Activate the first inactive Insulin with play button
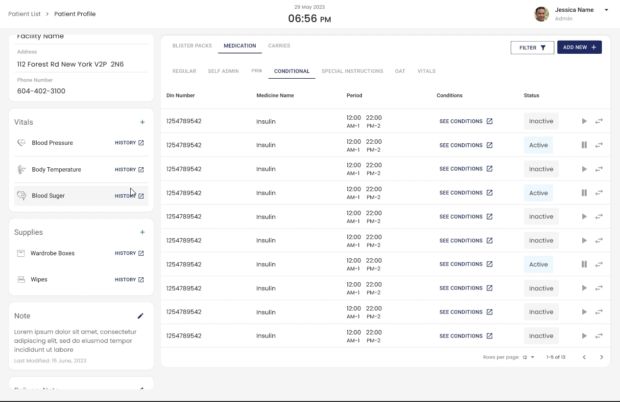 point(584,121)
